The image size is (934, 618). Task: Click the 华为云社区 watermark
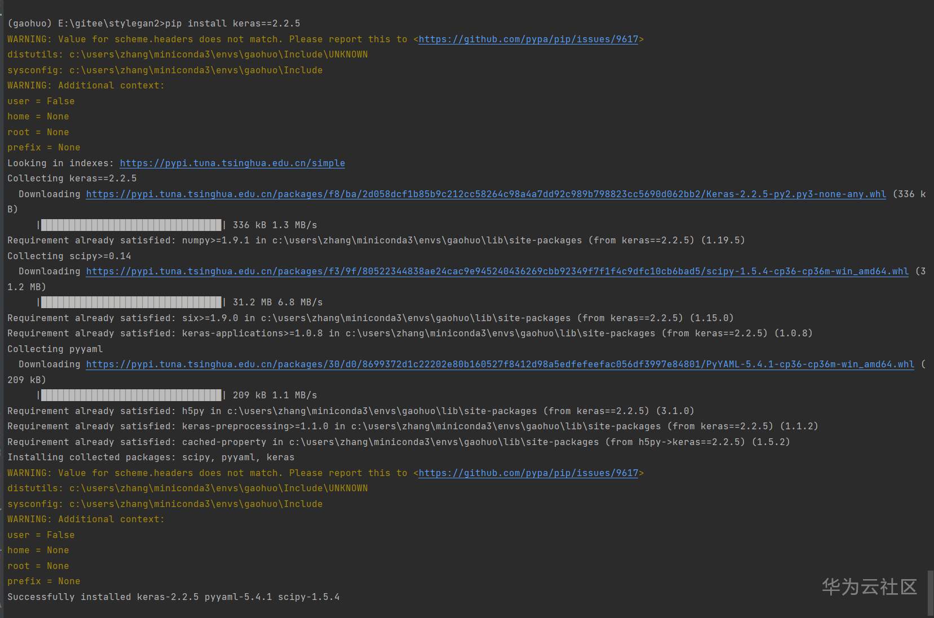[x=869, y=587]
